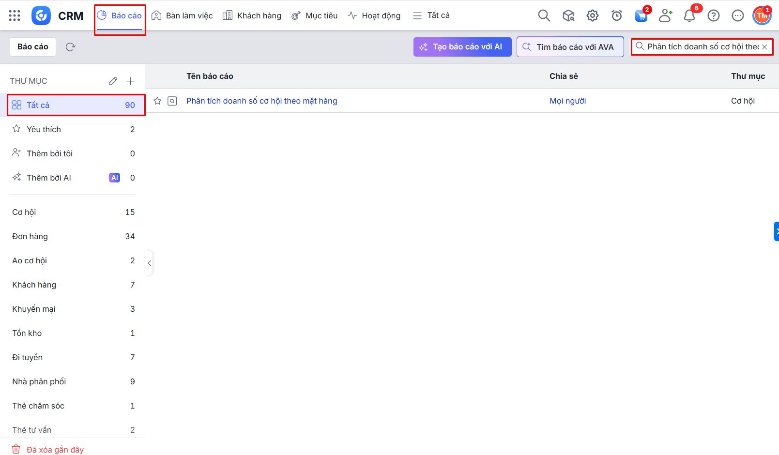This screenshot has width=779, height=455.
Task: Open Đã xóa gần đây trash folder
Action: point(55,450)
